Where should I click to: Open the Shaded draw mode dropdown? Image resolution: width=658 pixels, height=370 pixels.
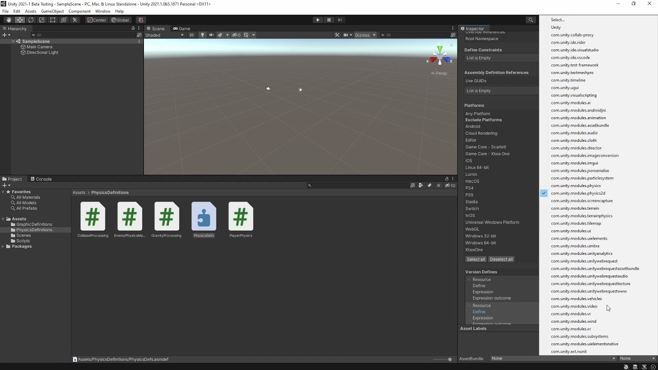[164, 35]
